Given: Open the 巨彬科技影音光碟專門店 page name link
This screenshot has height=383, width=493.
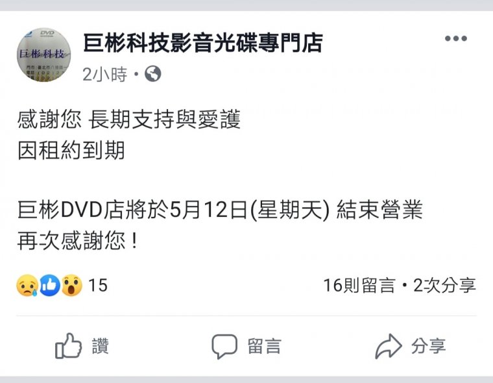Looking at the screenshot, I should [x=203, y=43].
